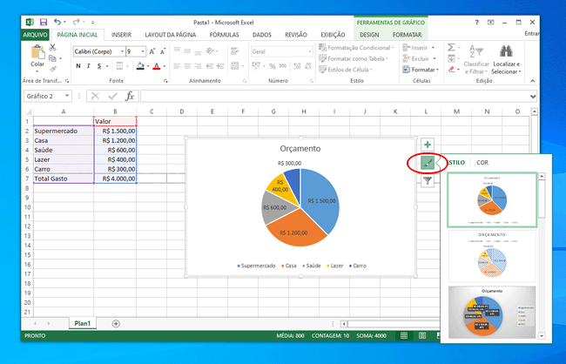Open the chart elements plus button
The width and height of the screenshot is (566, 364).
point(428,145)
